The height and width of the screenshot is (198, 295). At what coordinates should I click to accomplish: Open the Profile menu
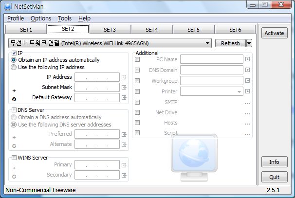pyautogui.click(x=16, y=18)
